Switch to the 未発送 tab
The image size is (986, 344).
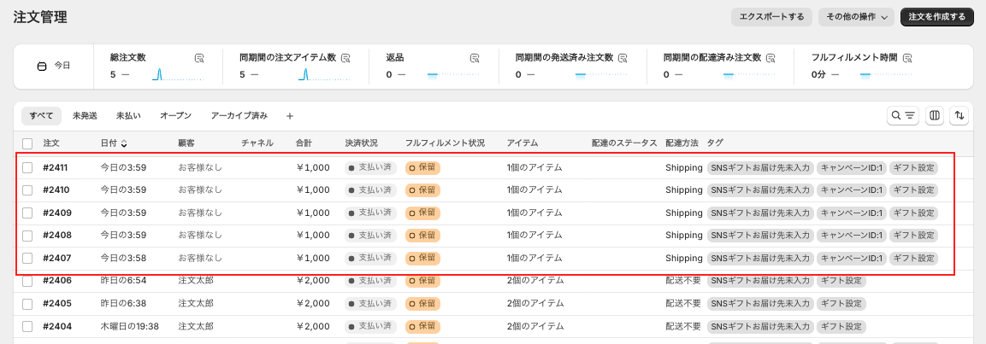tap(85, 115)
